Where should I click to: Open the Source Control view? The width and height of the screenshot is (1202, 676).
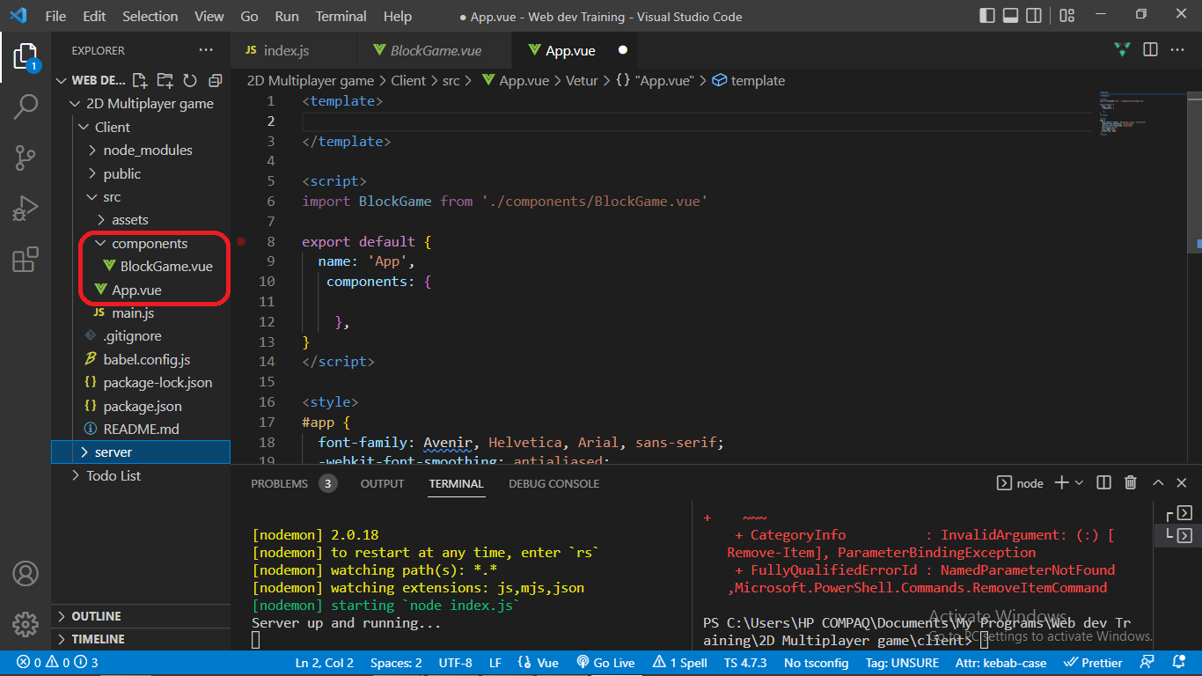26,158
